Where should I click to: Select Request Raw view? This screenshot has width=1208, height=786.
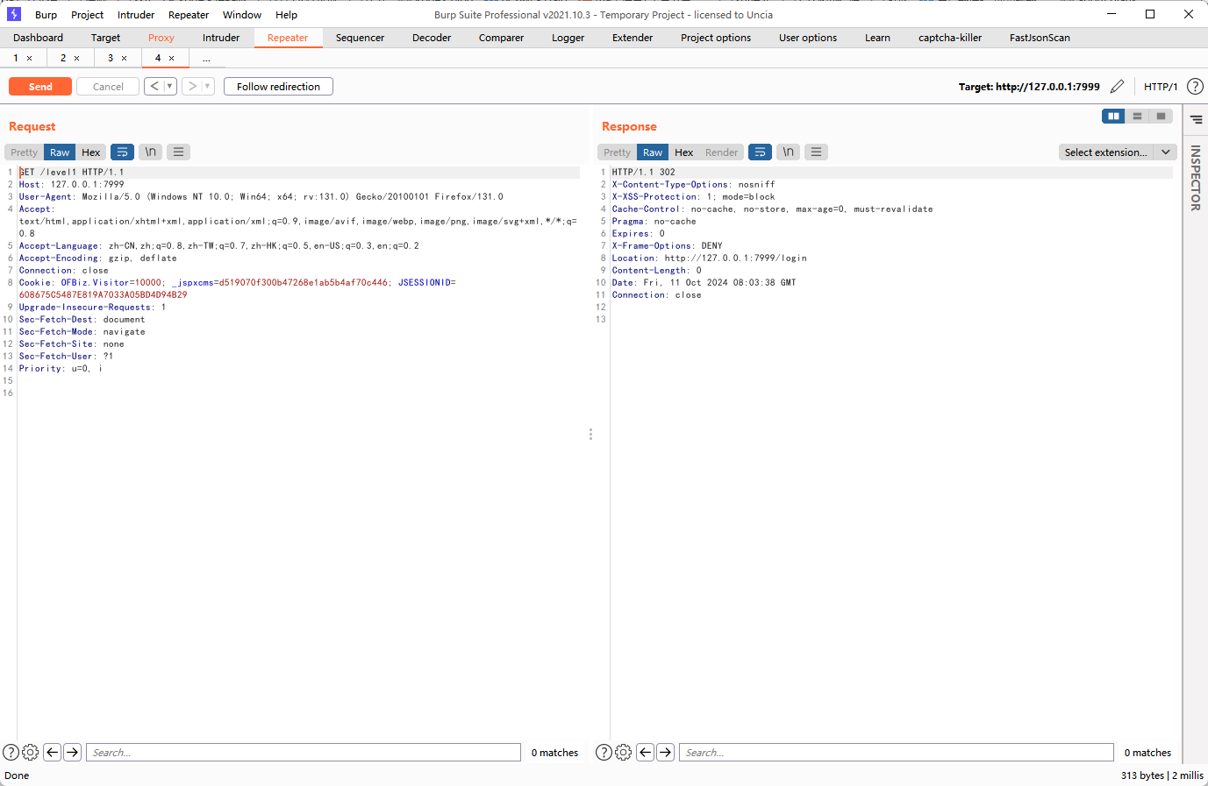pyautogui.click(x=60, y=152)
